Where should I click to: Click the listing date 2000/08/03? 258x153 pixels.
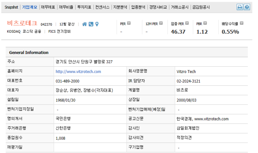tap(187, 100)
